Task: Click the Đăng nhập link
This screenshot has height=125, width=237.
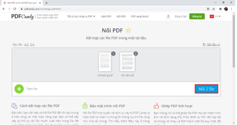Action: tap(180, 16)
